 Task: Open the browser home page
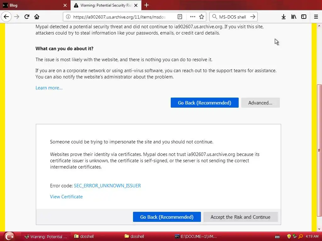coord(37,17)
